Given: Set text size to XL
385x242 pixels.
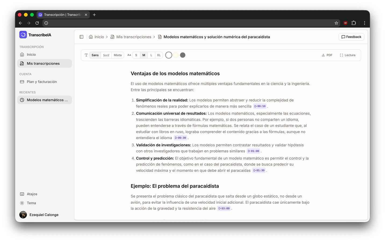Looking at the screenshot, I should click(x=159, y=55).
